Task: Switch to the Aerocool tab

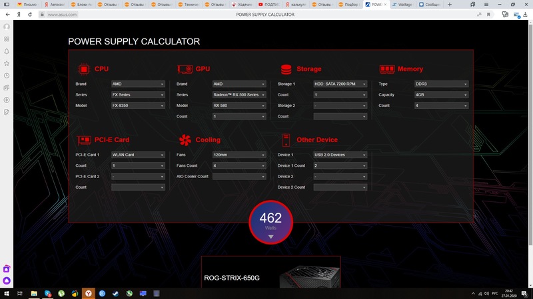Action: (x=55, y=5)
